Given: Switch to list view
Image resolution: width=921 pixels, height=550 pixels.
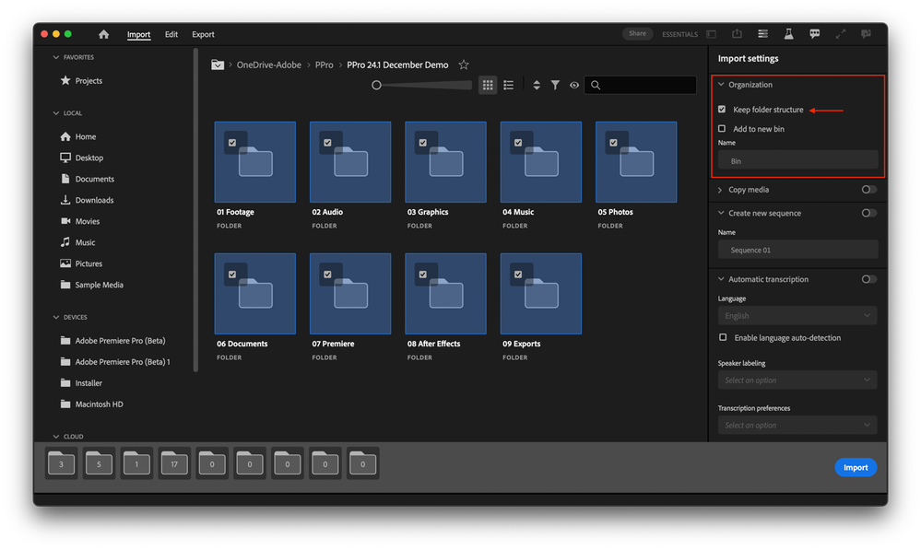Looking at the screenshot, I should tap(508, 85).
